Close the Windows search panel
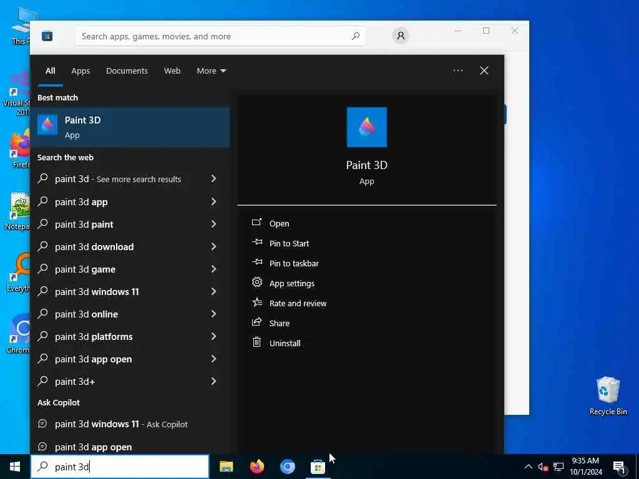This screenshot has width=639, height=479. coord(484,70)
